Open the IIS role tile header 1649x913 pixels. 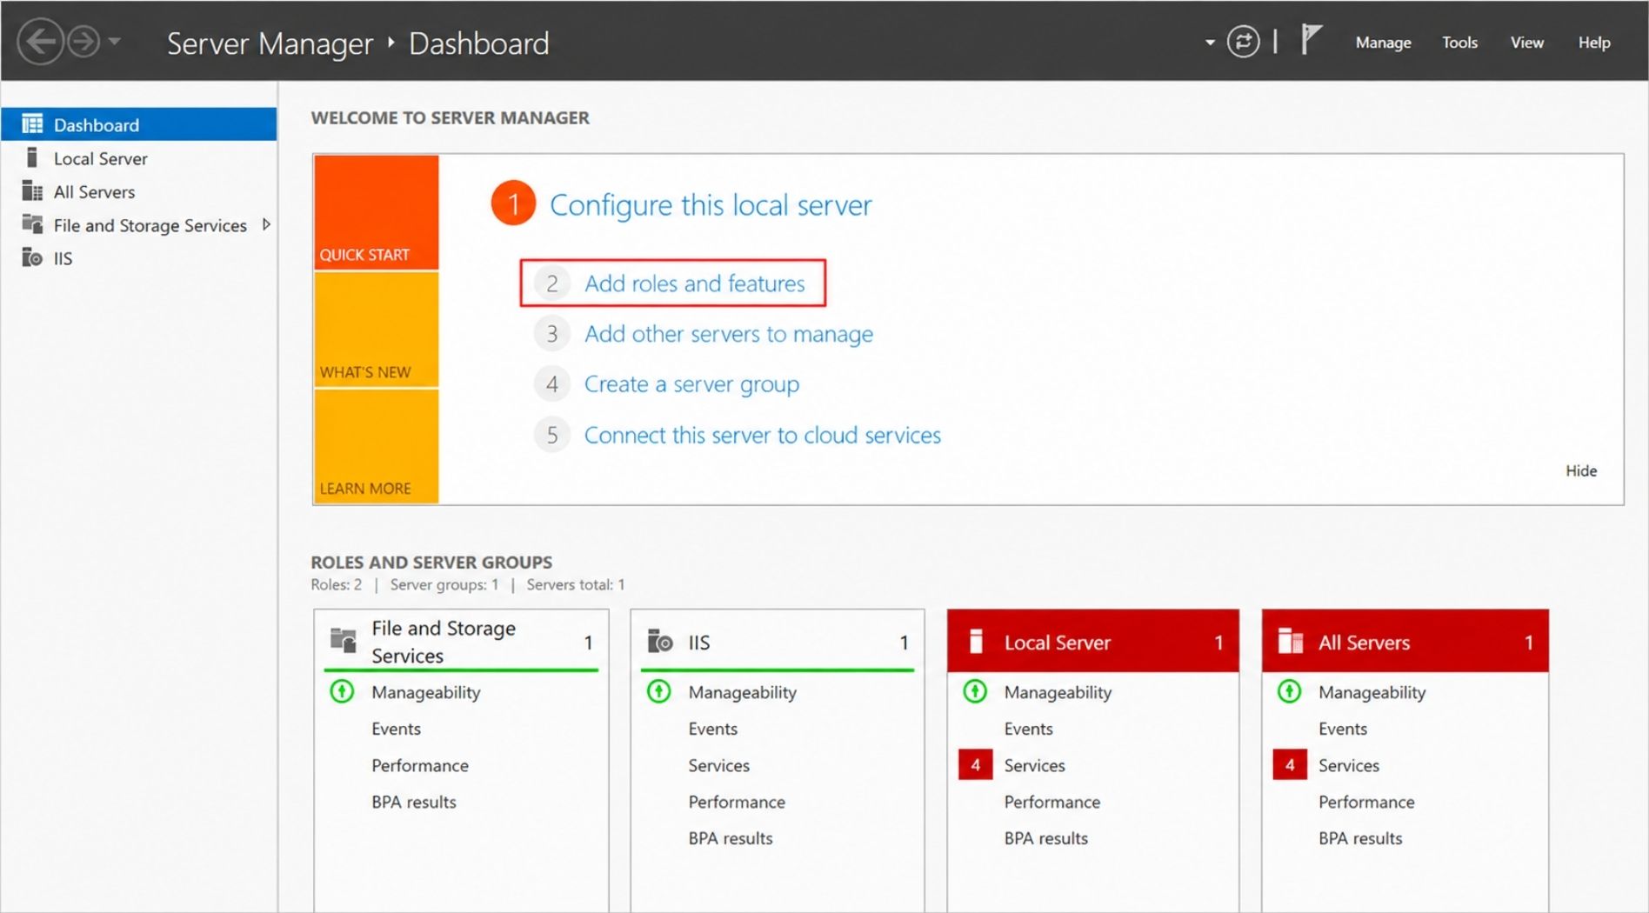778,642
